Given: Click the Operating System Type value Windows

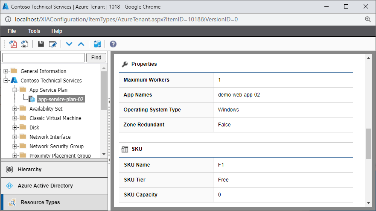Looking at the screenshot, I should coord(228,110).
